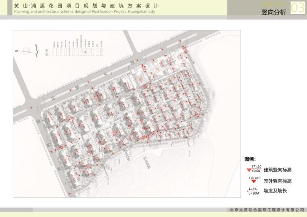Click the red triangle beside 室外竖向标高
This screenshot has width=307, height=217.
(x=253, y=182)
